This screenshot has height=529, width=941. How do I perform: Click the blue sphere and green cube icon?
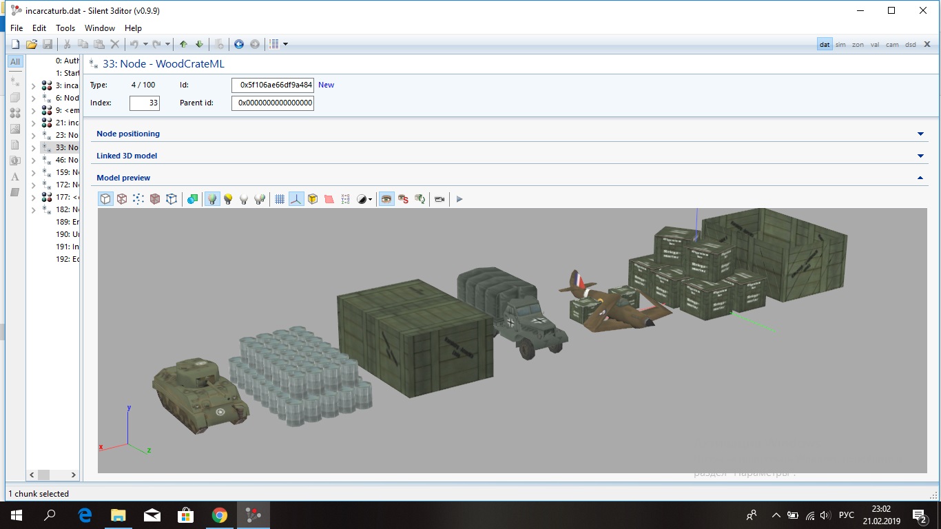[x=192, y=199]
